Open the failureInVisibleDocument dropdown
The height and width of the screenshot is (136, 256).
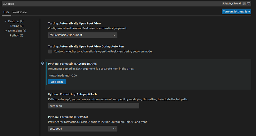(x=83, y=35)
